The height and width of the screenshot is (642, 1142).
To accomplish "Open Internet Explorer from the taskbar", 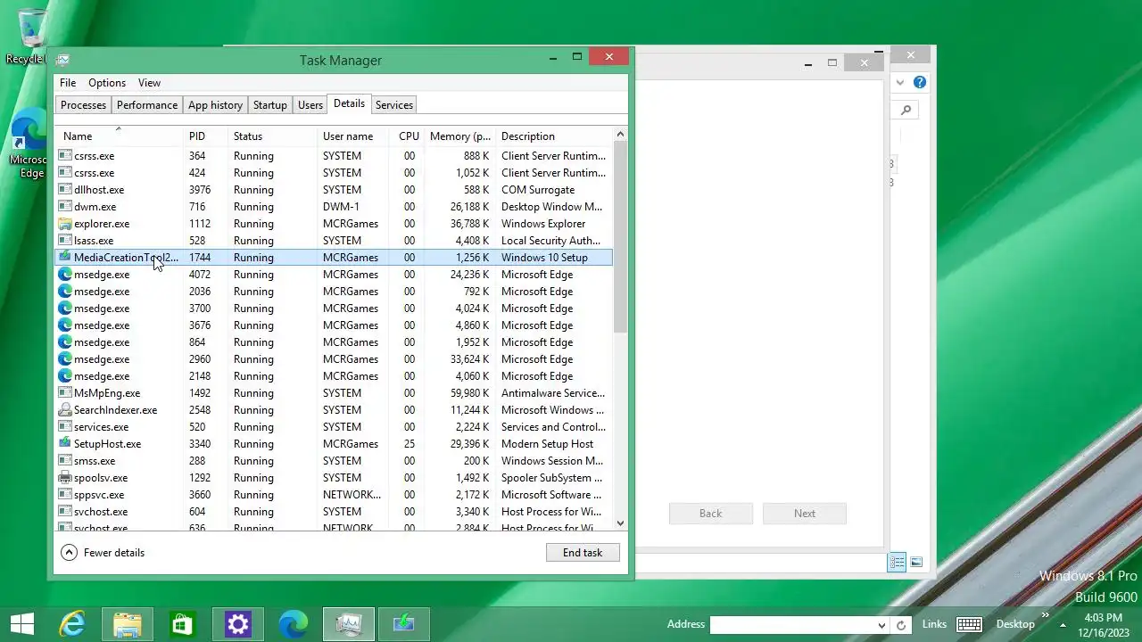I will click(x=71, y=624).
